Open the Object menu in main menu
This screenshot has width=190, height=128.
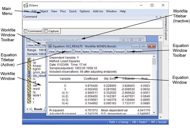coord(44,11)
